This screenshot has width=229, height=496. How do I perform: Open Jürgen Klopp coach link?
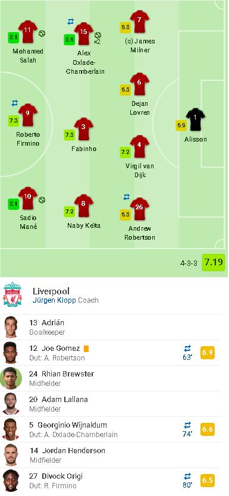54,300
